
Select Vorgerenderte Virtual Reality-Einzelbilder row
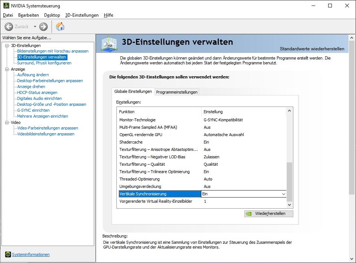tap(202, 201)
